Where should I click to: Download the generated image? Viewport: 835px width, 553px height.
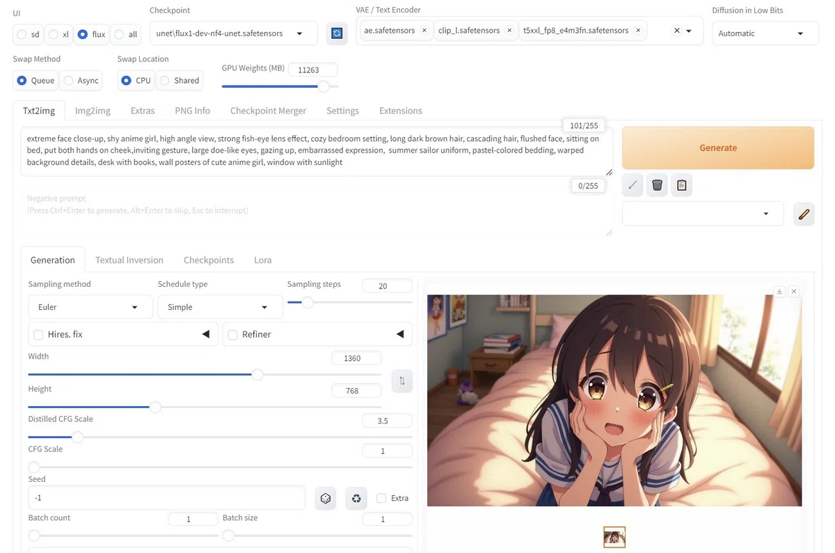[780, 291]
